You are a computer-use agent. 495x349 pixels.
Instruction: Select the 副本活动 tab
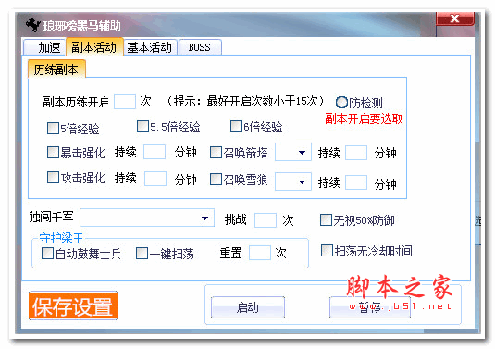[94, 47]
